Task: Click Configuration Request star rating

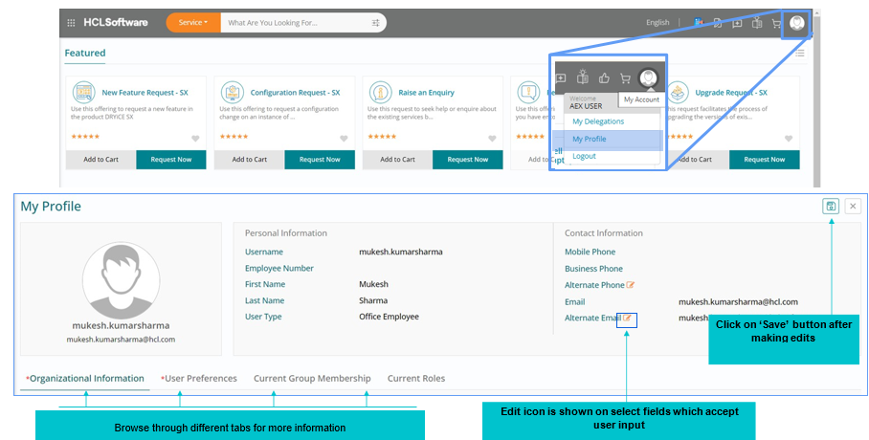Action: click(x=234, y=137)
